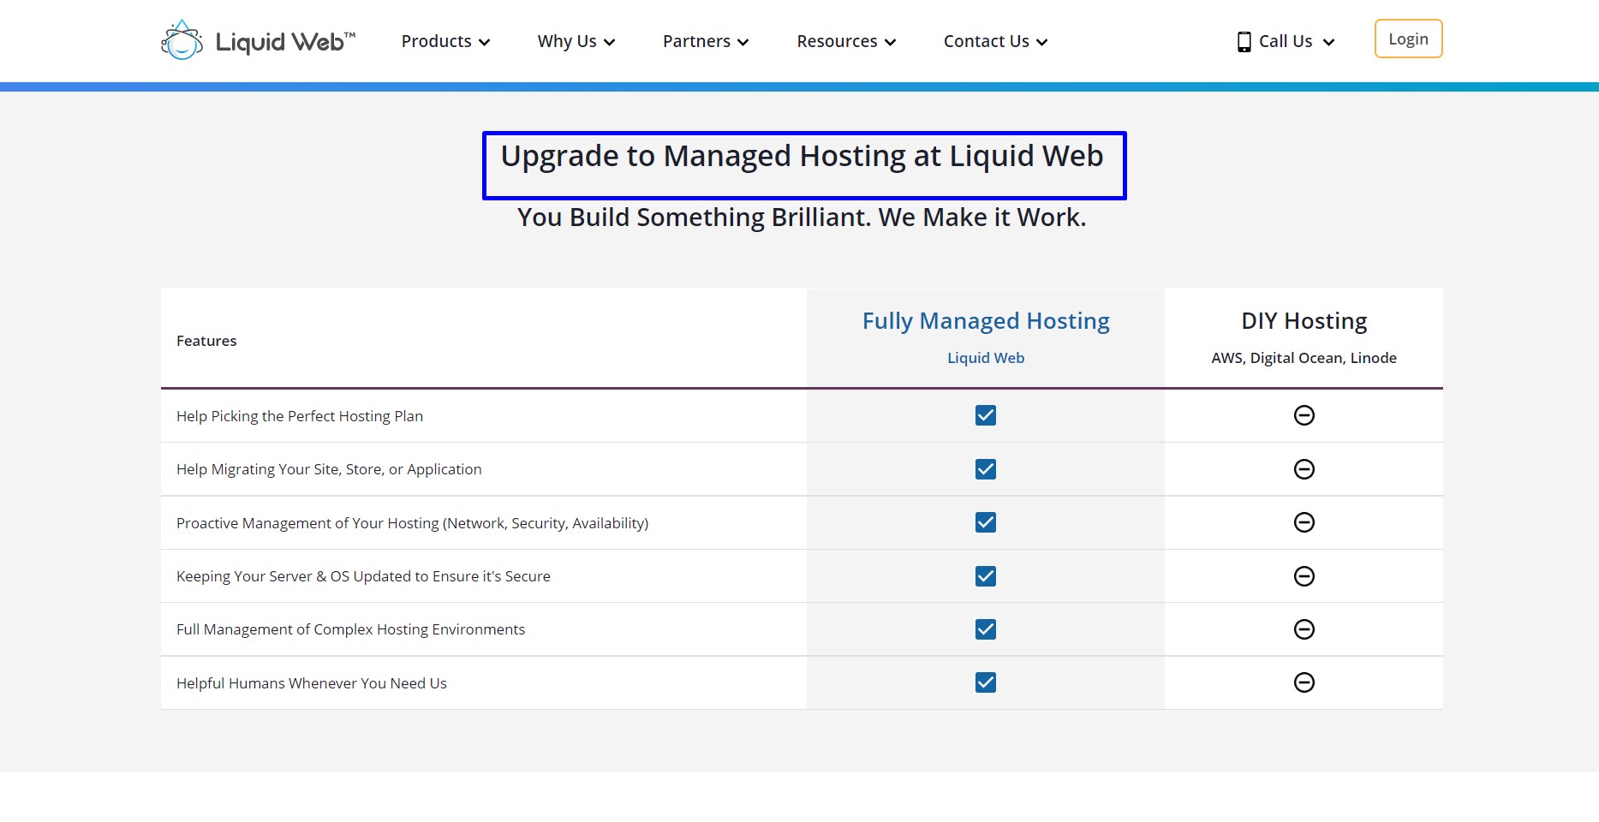Click the Liquid Web label under Fully Managed Hosting
Screen dimensions: 1599x822
point(986,358)
